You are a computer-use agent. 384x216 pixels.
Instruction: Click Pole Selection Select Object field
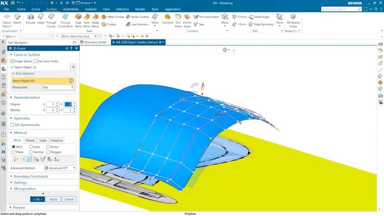[x=40, y=81]
